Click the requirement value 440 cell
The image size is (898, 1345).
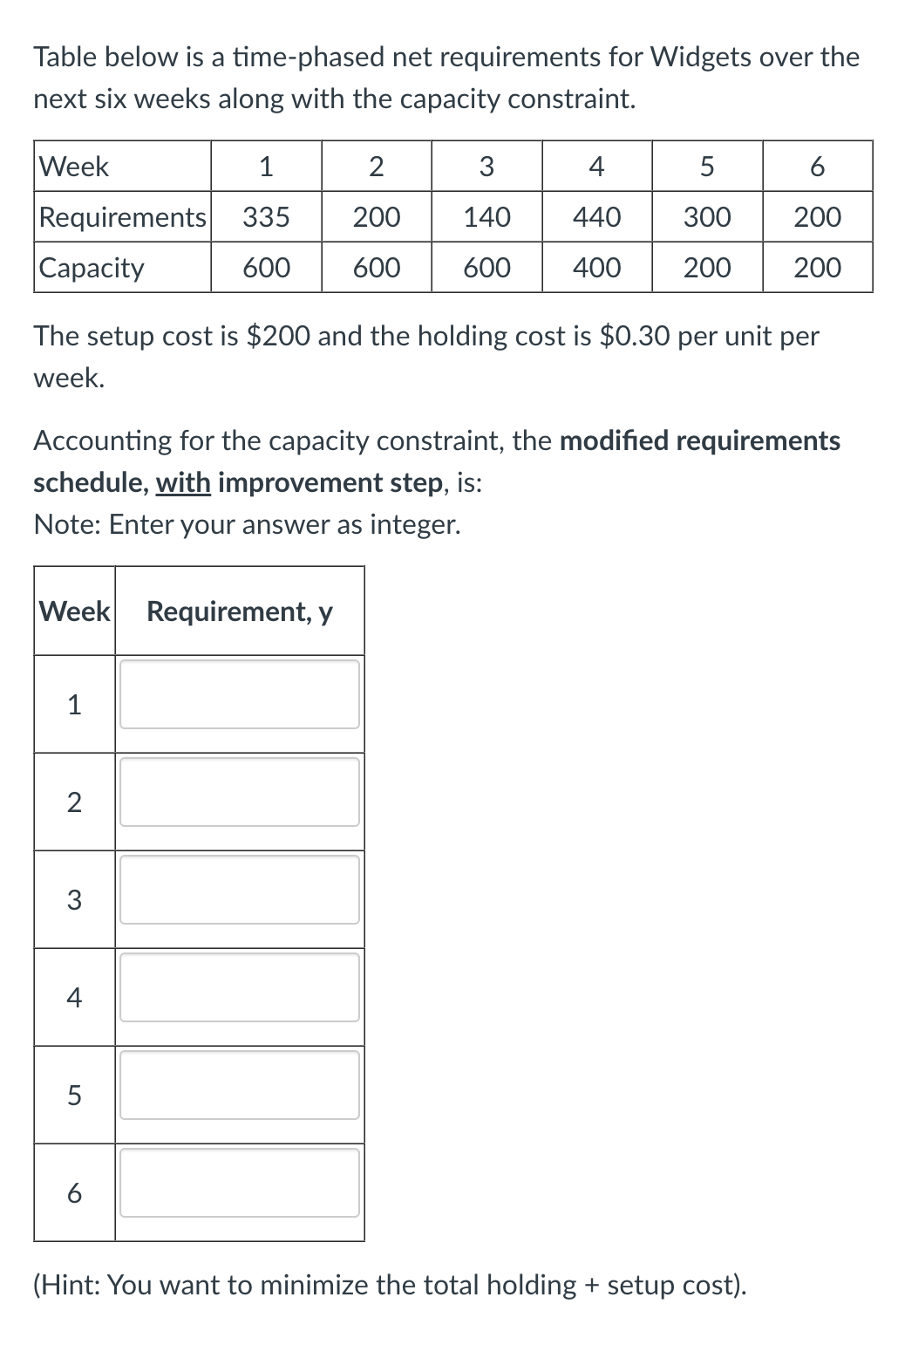tap(595, 217)
